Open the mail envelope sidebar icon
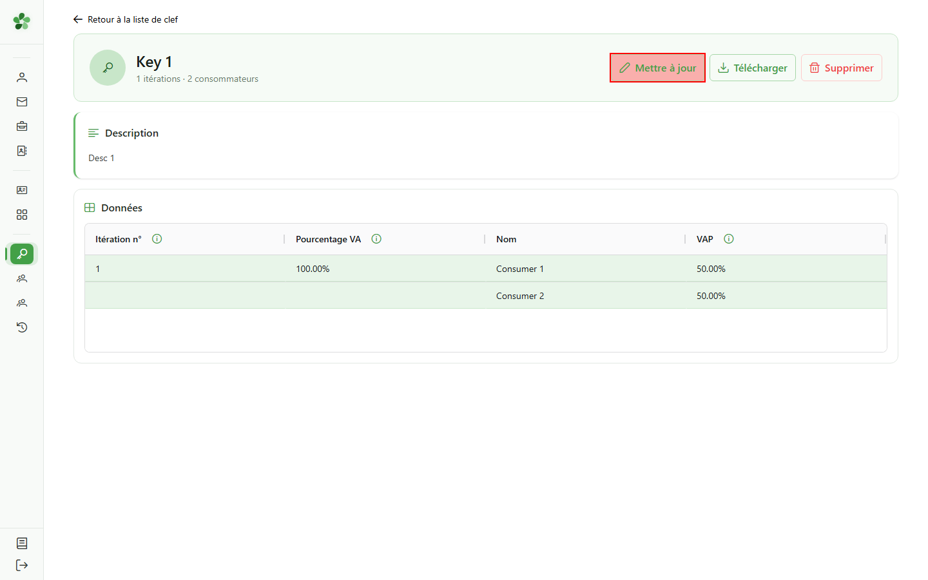This screenshot has width=928, height=580. point(22,102)
